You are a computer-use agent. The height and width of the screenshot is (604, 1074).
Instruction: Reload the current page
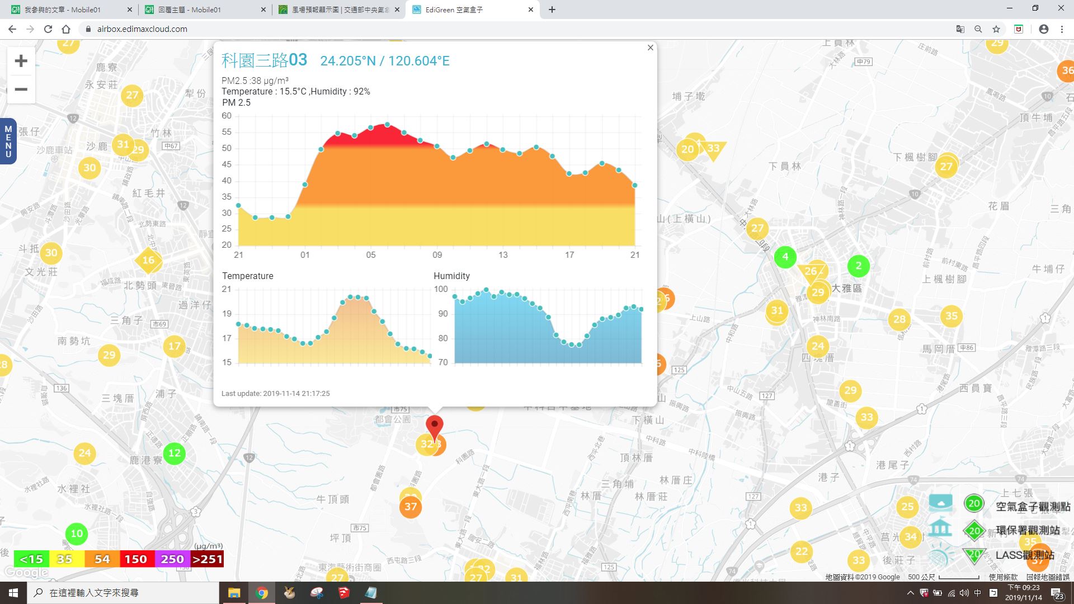[48, 29]
